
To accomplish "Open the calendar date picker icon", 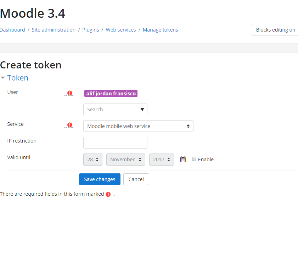I will 183,159.
